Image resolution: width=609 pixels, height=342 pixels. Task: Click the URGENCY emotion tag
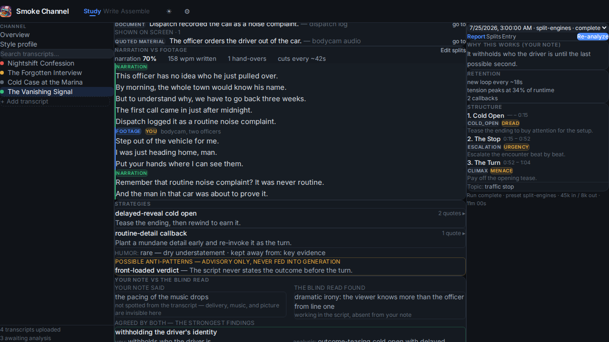pyautogui.click(x=516, y=147)
